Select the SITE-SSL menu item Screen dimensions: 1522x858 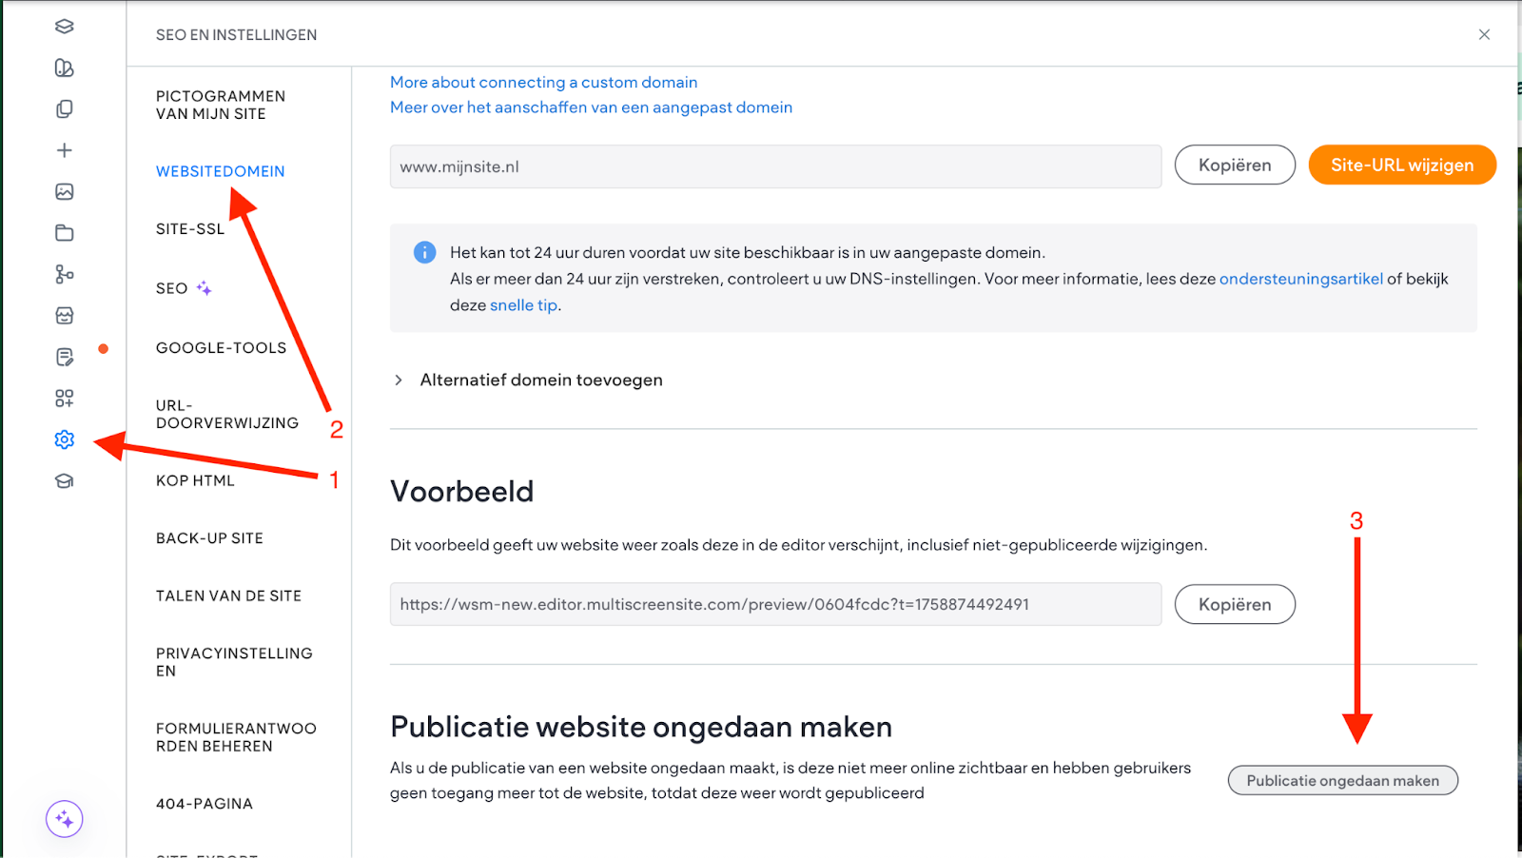click(190, 229)
